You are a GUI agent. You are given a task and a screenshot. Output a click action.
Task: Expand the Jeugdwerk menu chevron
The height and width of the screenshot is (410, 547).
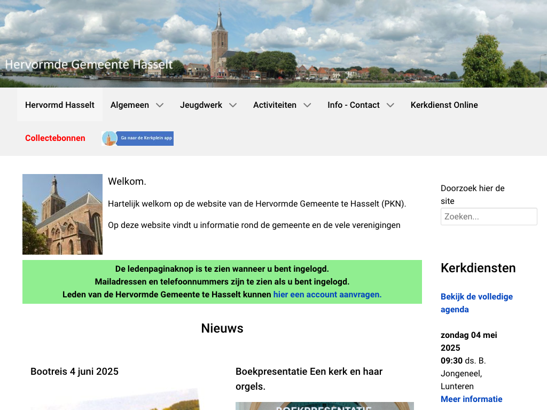233,105
